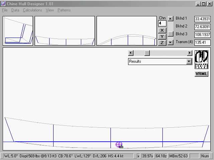
Task: Click the horizontal scrollbar left arrow
Action: [131, 53]
